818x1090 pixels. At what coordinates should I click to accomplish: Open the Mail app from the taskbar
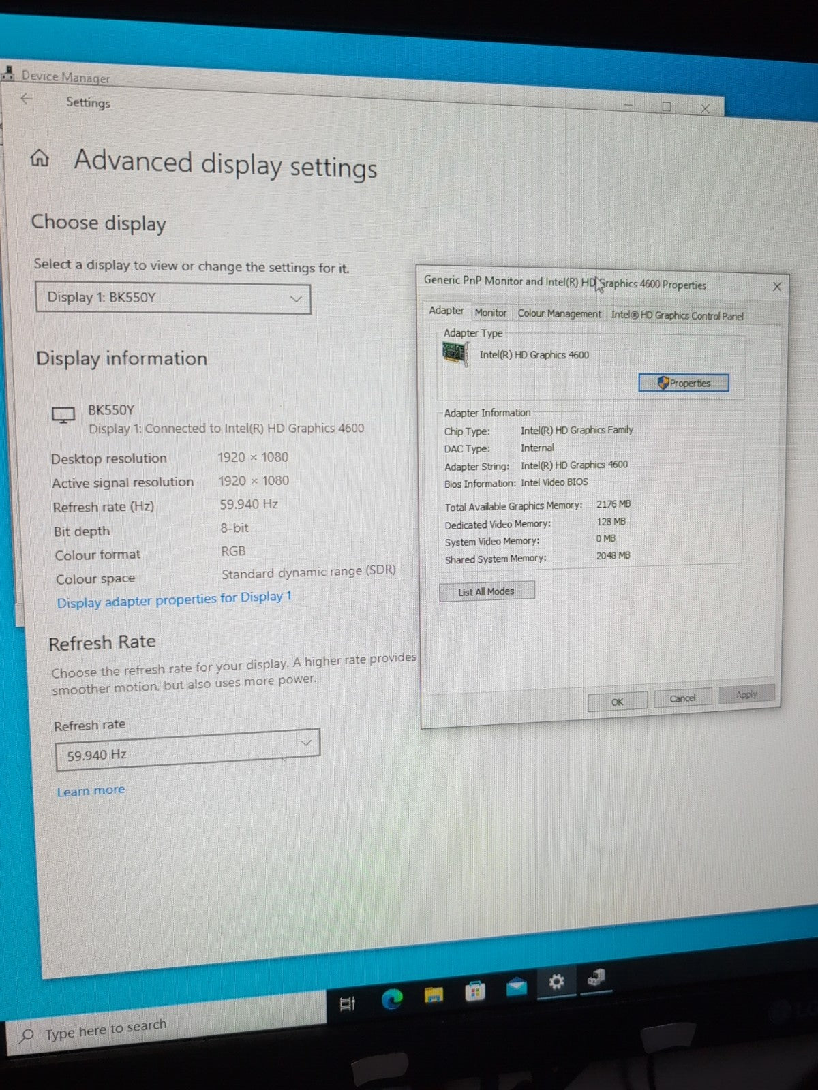(516, 986)
